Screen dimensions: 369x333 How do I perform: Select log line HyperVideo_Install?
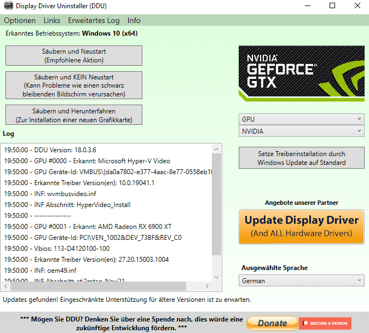67,205
